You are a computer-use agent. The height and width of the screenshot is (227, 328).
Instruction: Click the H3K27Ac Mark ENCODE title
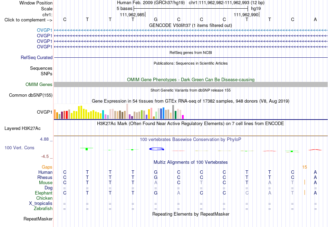click(191, 124)
